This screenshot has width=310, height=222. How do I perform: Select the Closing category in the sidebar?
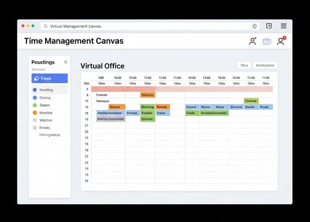[42, 97]
